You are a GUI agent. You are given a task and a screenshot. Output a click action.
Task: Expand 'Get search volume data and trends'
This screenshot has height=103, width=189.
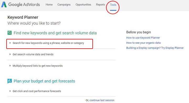[x=33, y=54]
